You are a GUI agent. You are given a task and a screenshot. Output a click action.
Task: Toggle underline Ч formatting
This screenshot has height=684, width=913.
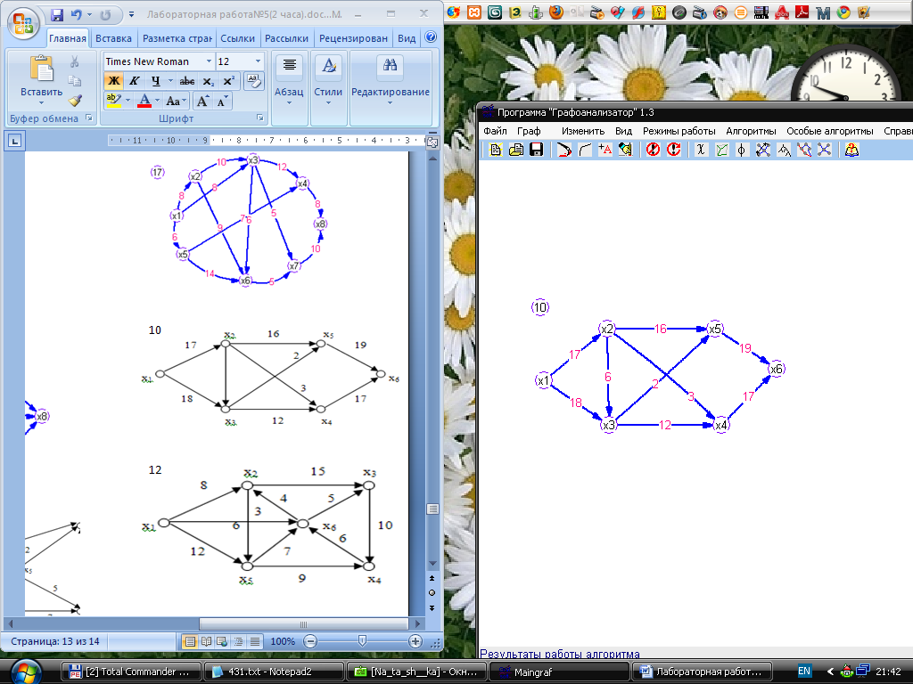[155, 81]
